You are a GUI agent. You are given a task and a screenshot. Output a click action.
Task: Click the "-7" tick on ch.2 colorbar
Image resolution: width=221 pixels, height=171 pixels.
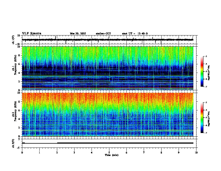206,133
